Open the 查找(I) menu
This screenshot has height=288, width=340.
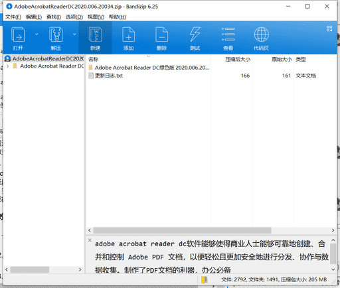54,17
